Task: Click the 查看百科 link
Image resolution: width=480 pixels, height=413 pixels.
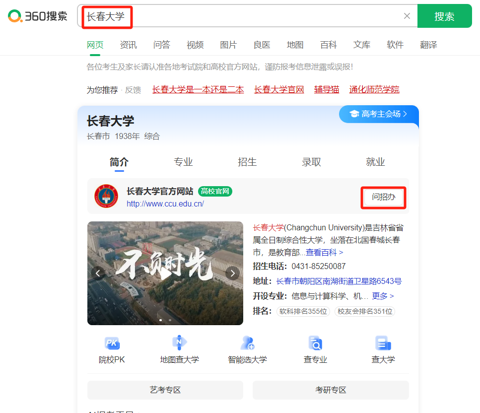Action: (325, 253)
